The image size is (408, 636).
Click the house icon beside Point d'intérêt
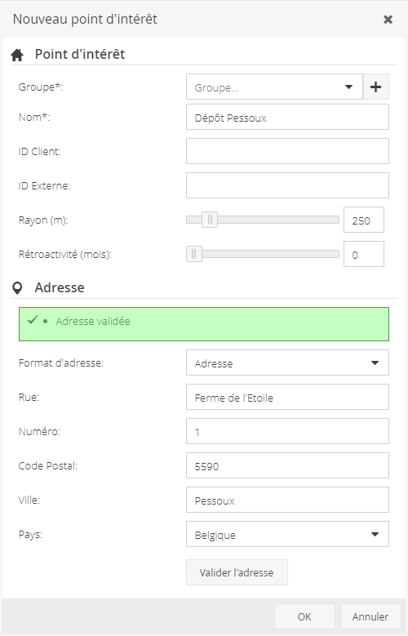[x=17, y=55]
